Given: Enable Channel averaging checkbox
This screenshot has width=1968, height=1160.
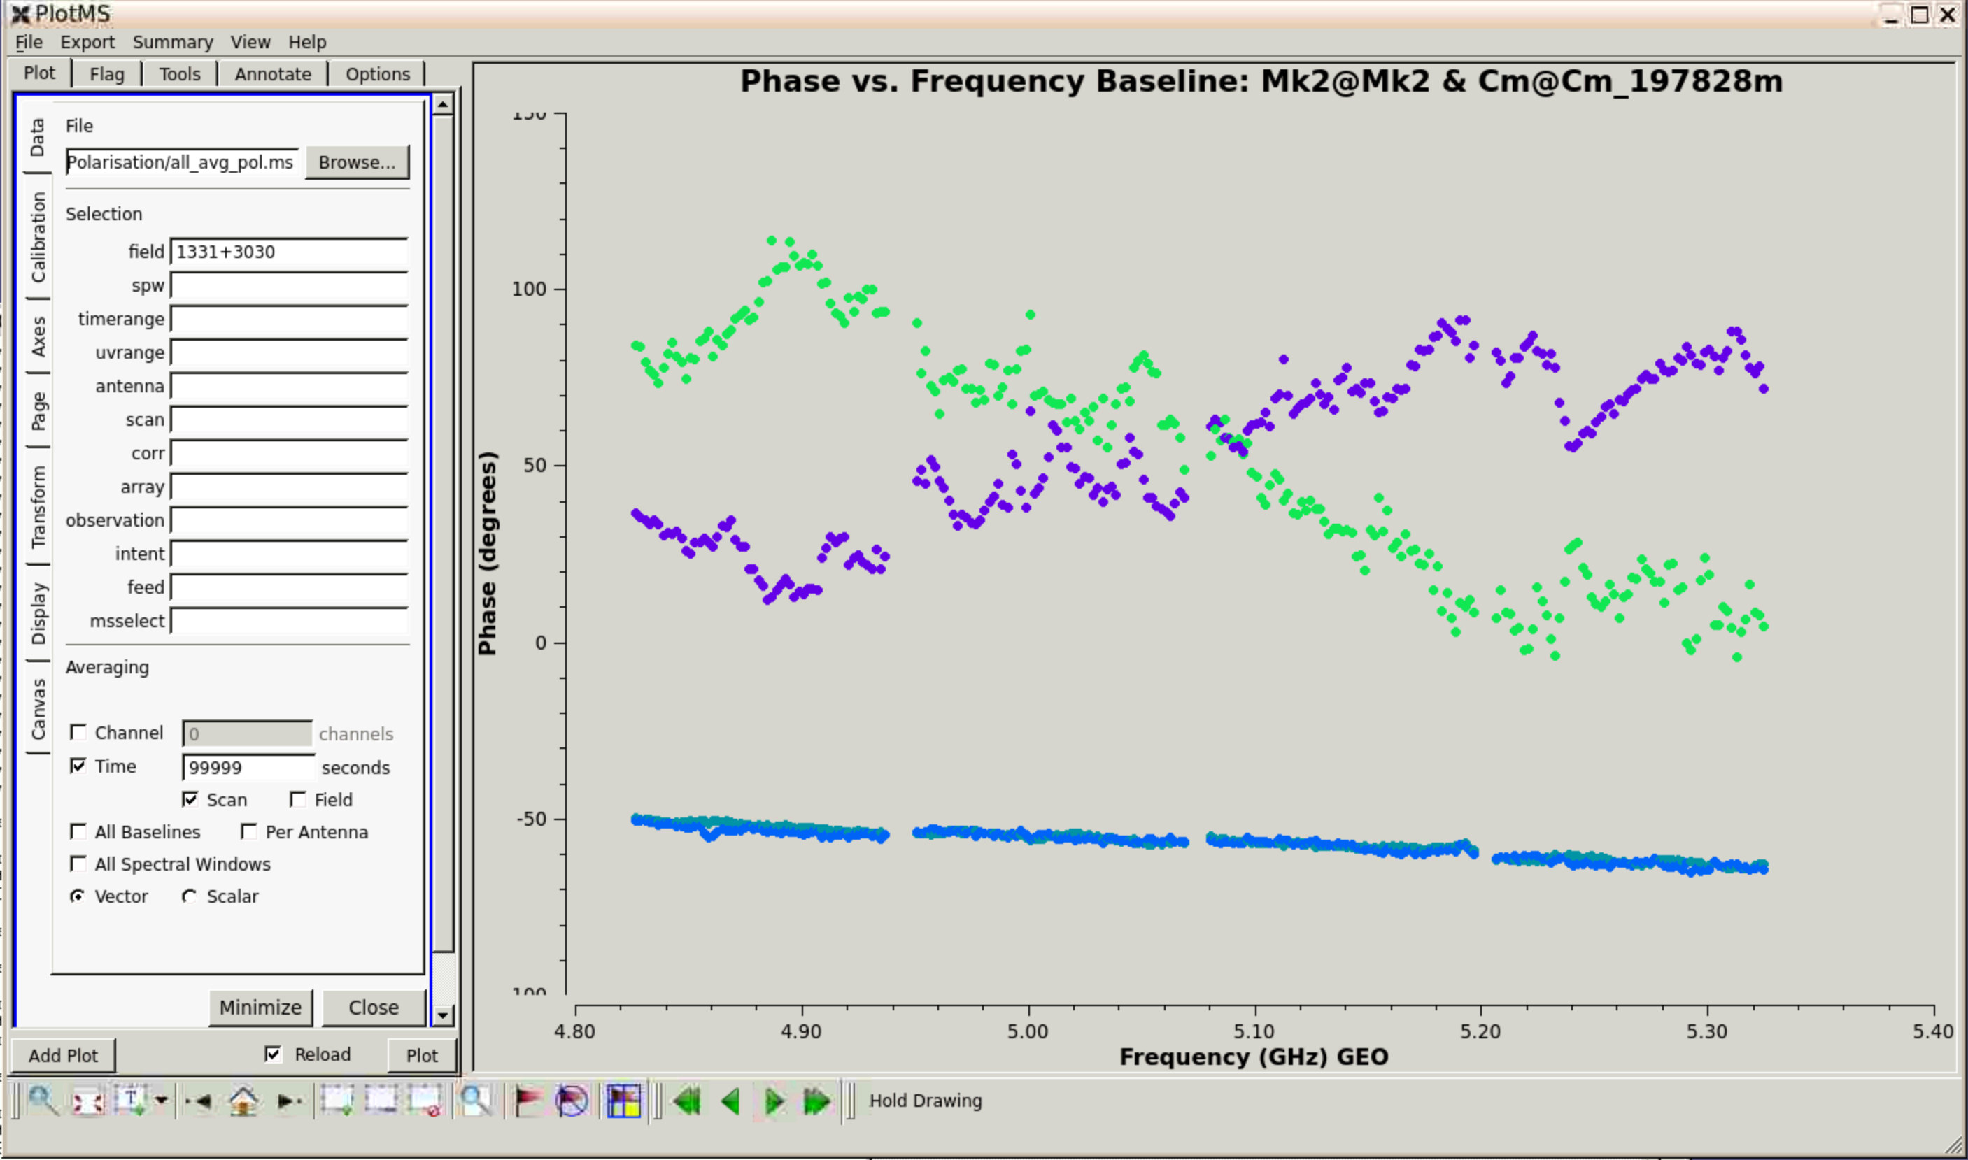Looking at the screenshot, I should coord(78,732).
